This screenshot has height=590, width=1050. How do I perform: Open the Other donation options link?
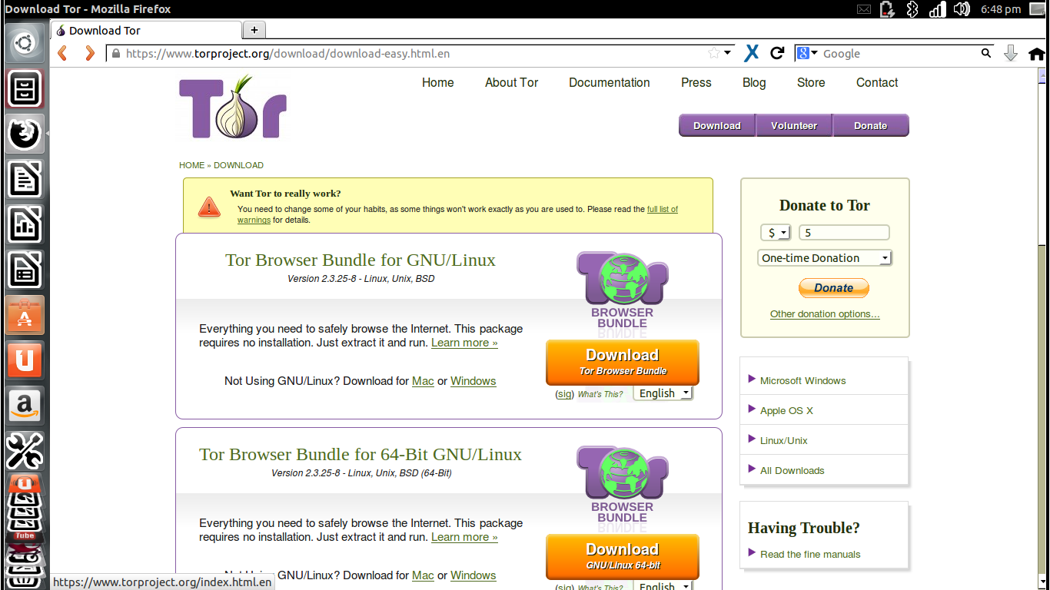coord(825,313)
